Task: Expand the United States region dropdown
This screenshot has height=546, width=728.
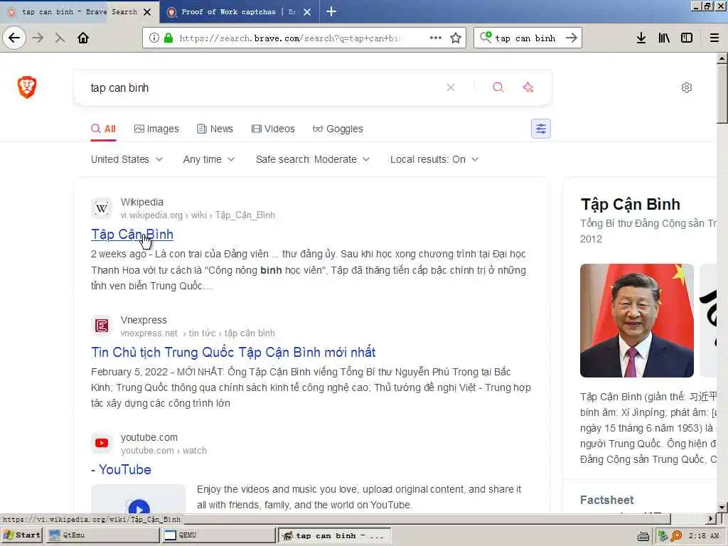Action: [127, 159]
